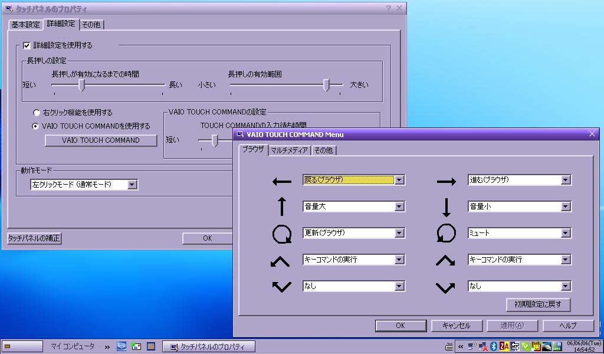Image resolution: width=604 pixels, height=354 pixels.
Task: Click the Bluetooth tray icon
Action: tap(494, 346)
